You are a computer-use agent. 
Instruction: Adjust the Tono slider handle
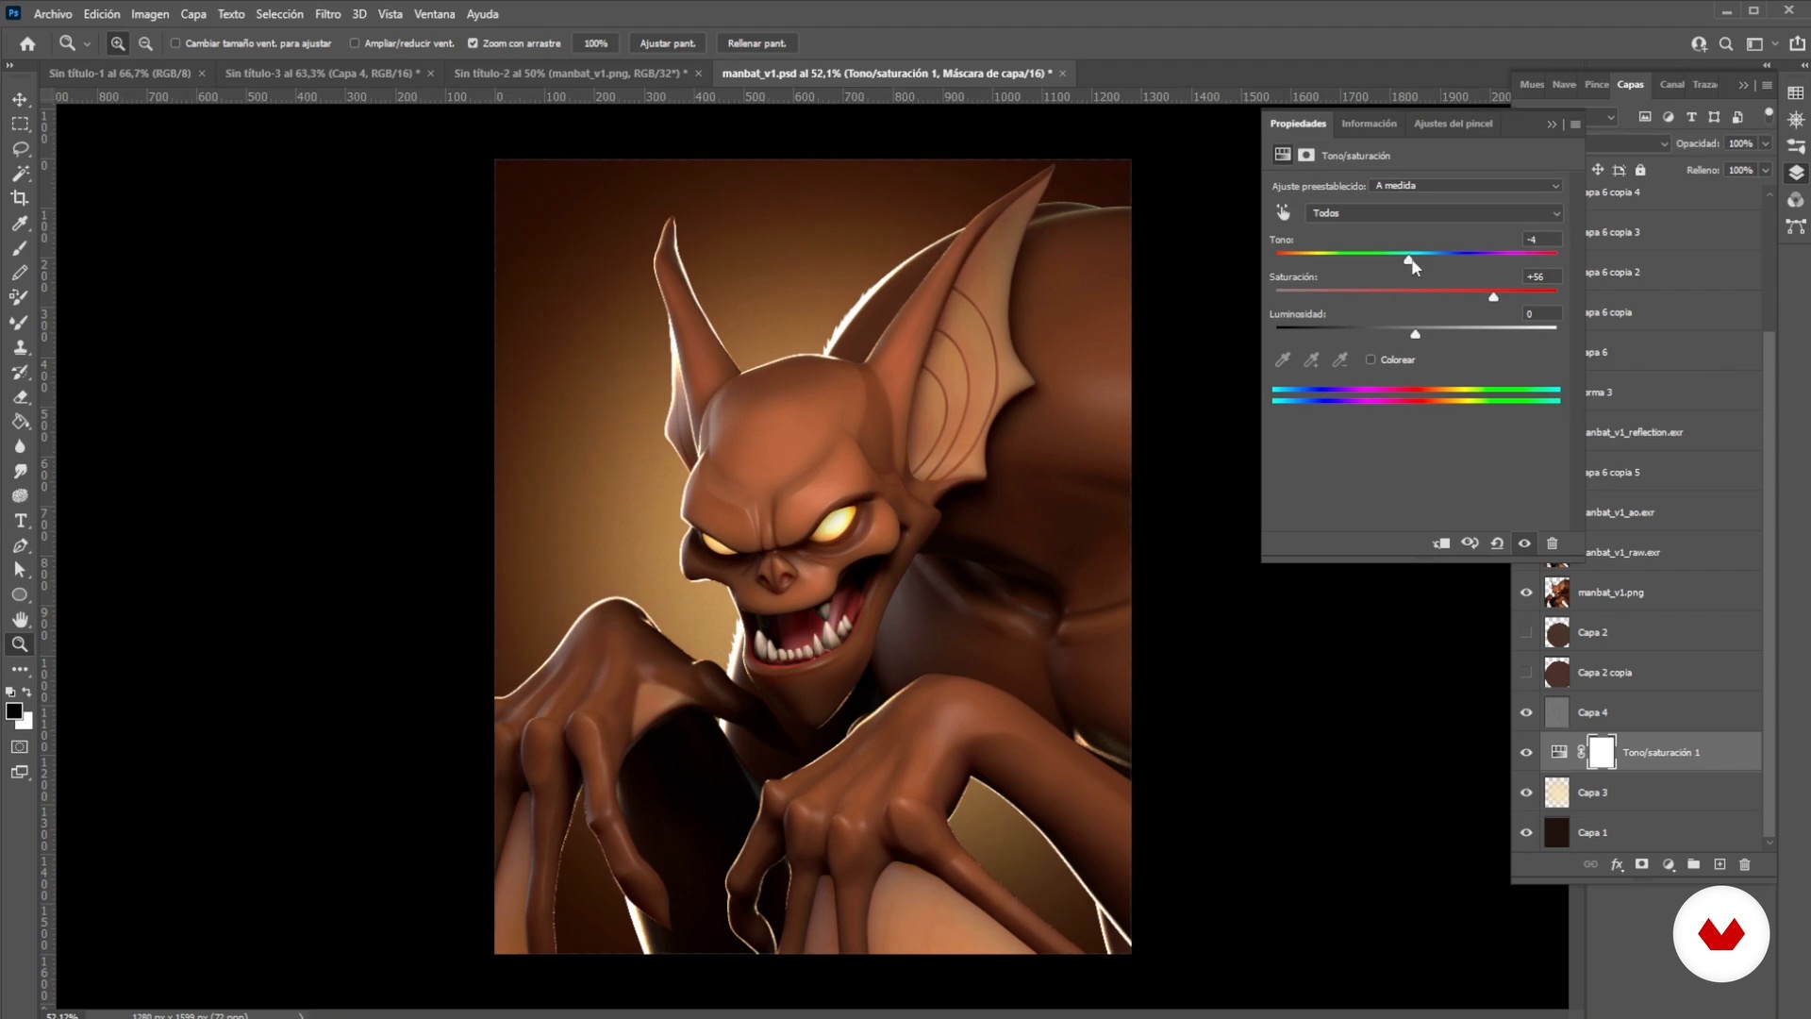pyautogui.click(x=1408, y=259)
